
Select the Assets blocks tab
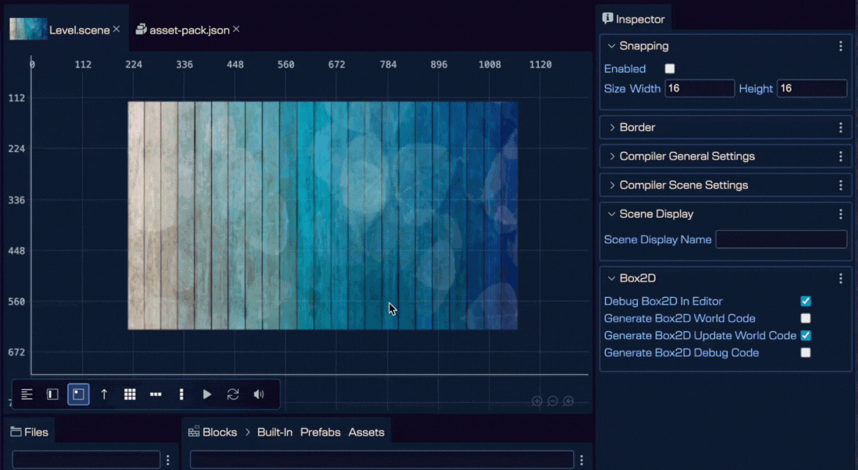(x=366, y=433)
